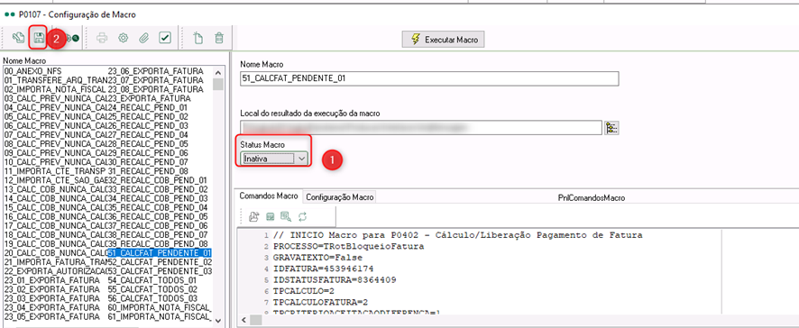
Task: Click the paperclip attachment icon
Action: [x=143, y=38]
